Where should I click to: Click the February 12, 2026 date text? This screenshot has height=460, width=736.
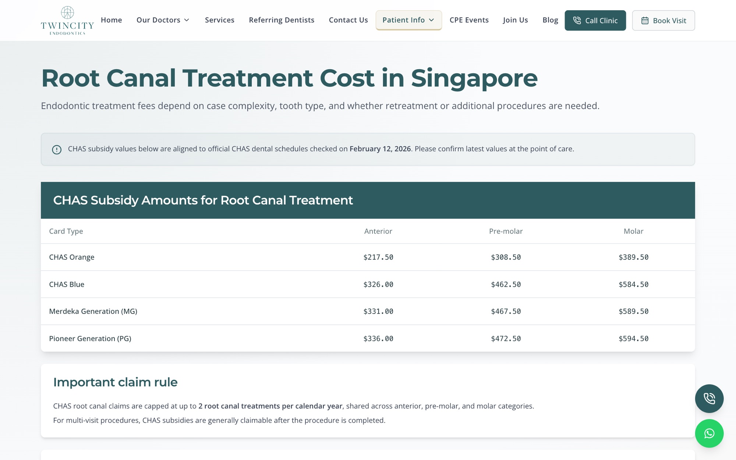pyautogui.click(x=380, y=149)
